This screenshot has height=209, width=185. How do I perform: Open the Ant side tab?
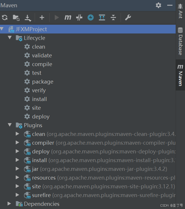[180, 11]
